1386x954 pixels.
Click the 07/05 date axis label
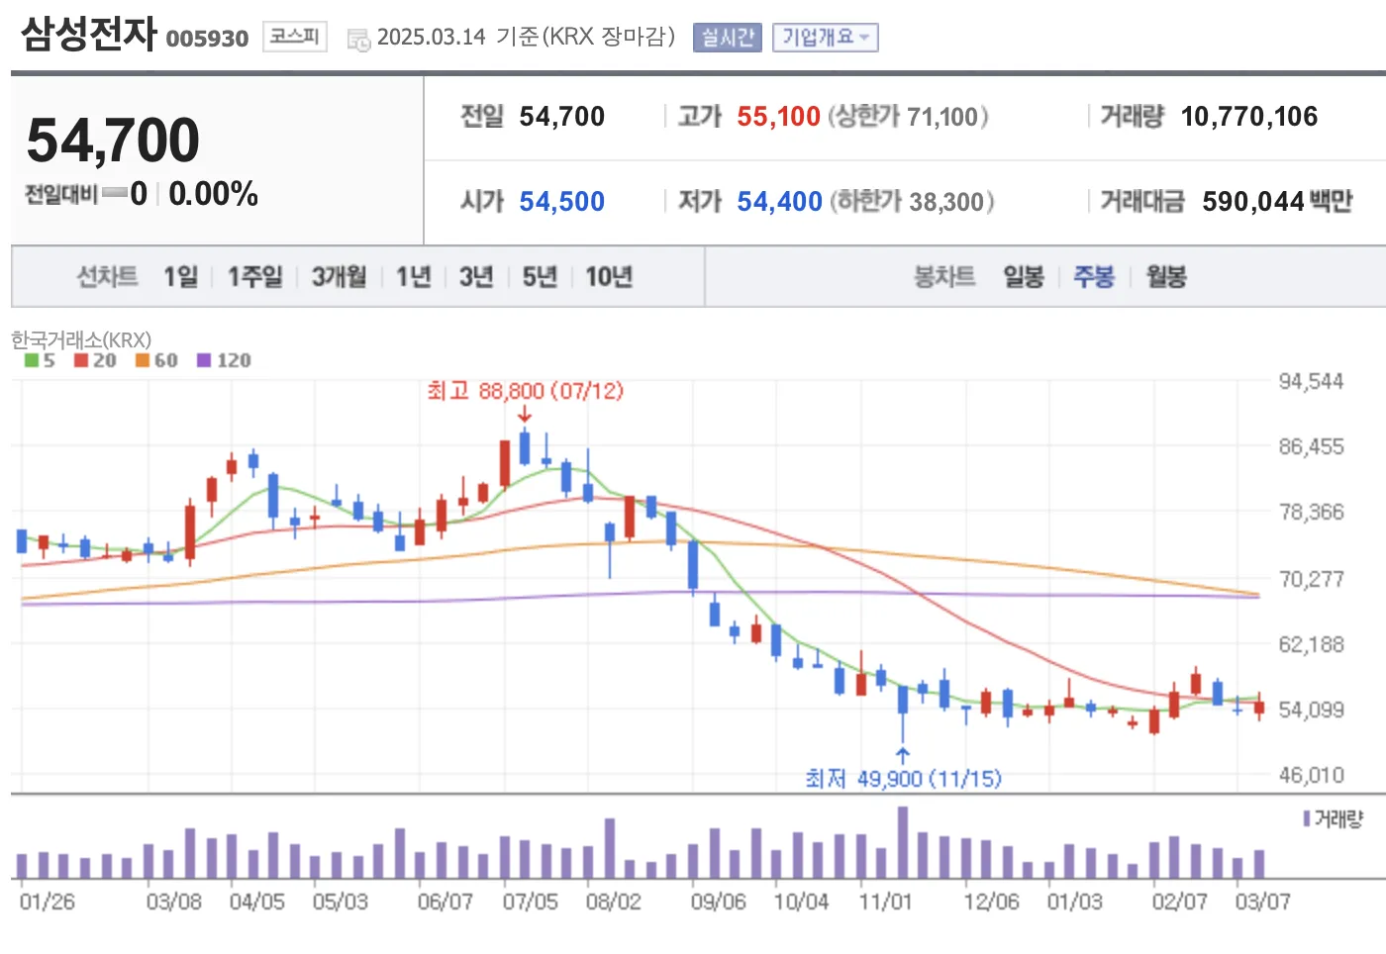pos(530,902)
